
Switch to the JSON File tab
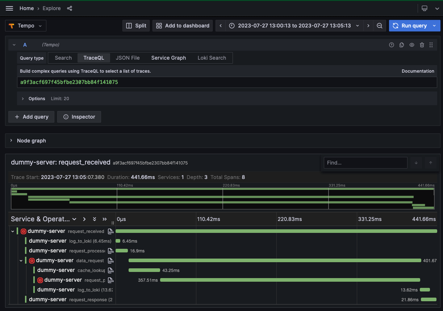pos(128,58)
